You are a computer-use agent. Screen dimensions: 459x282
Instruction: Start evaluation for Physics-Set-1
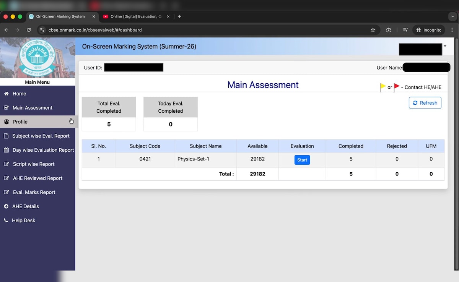302,160
